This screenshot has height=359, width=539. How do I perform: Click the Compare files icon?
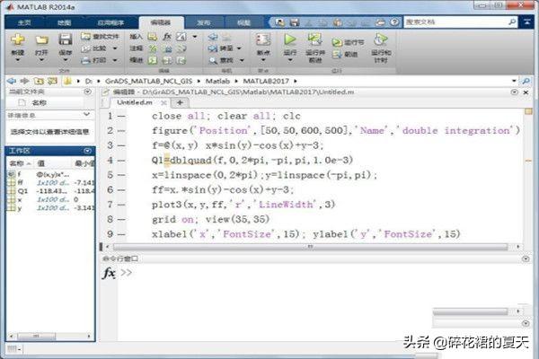tap(85, 48)
